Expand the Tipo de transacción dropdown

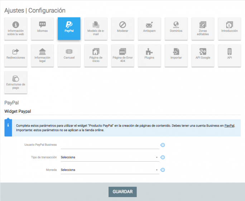110,157
